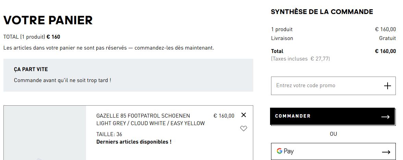
Task: Click the VOTRE PANIER heading
Action: 48,20
